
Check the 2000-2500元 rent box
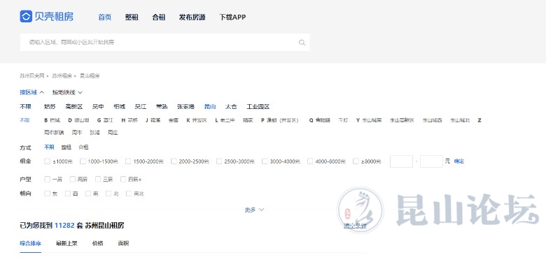point(174,161)
